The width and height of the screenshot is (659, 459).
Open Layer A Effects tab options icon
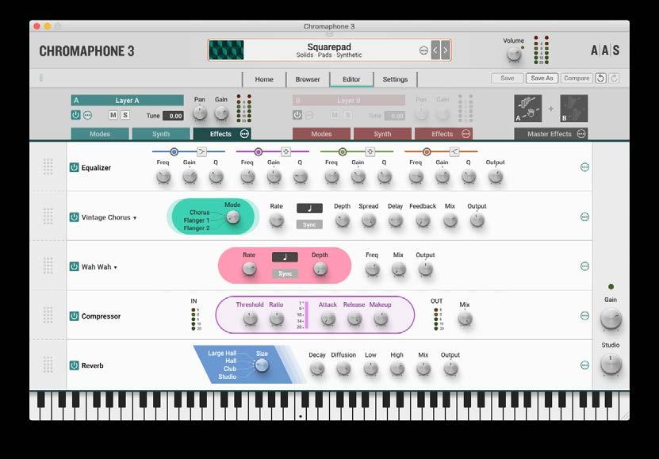[244, 133]
